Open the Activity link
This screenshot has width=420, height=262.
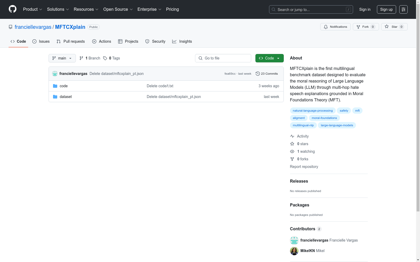(x=300, y=136)
